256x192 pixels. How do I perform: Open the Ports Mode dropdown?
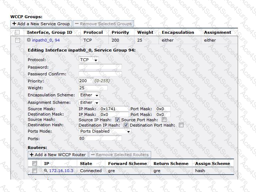click(x=105, y=131)
